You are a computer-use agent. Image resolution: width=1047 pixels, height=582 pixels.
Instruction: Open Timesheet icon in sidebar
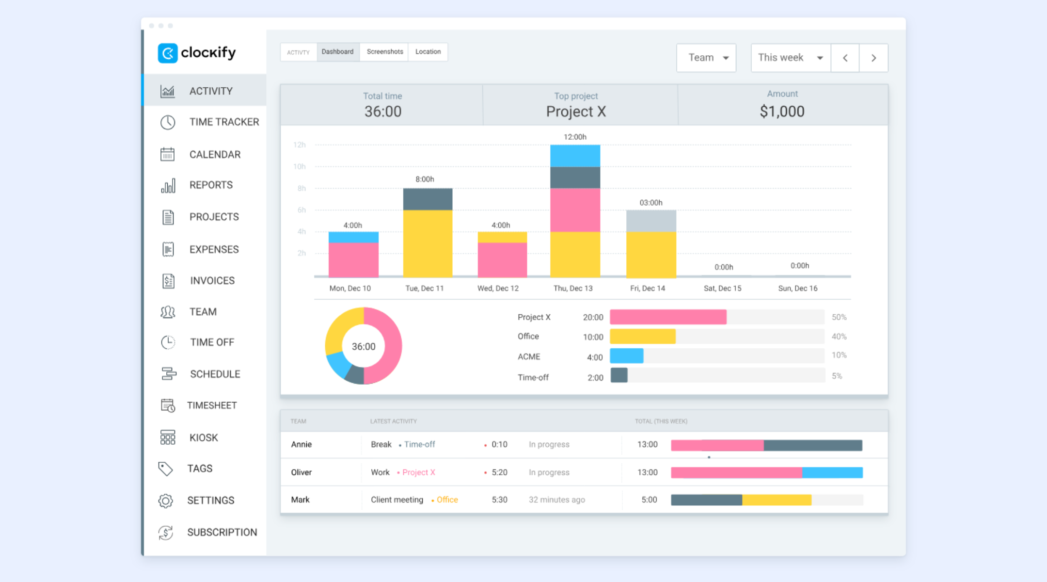[168, 405]
